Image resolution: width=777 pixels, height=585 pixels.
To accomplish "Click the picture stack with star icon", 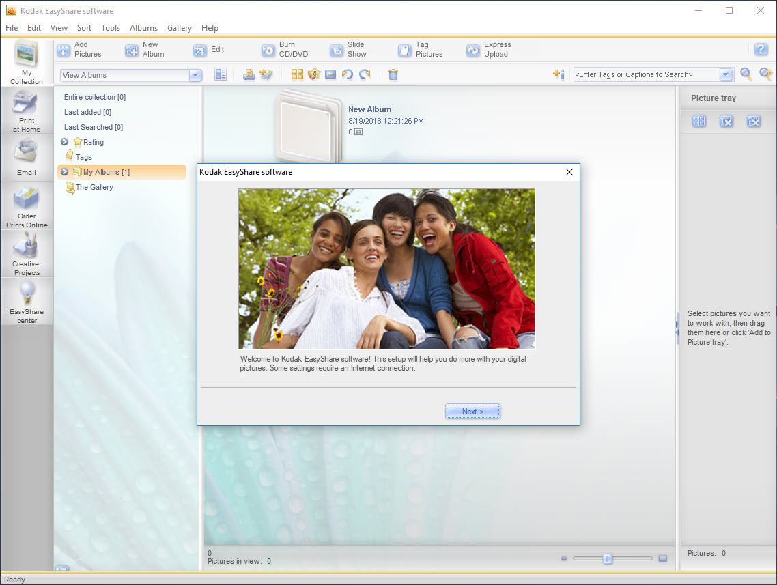I will click(266, 74).
